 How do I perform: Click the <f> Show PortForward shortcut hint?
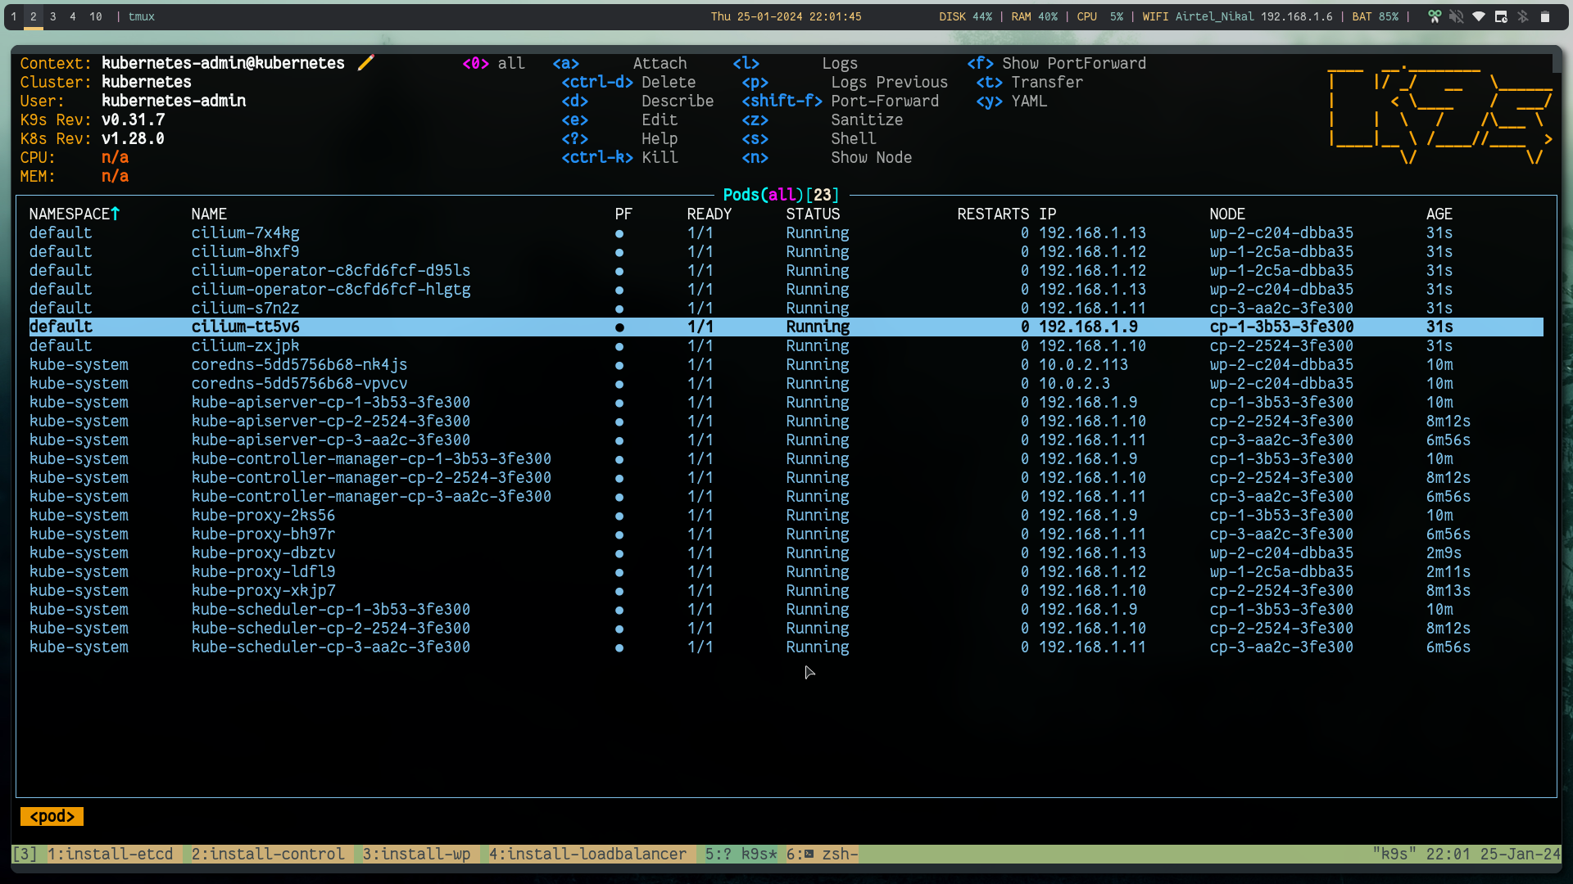click(1057, 63)
